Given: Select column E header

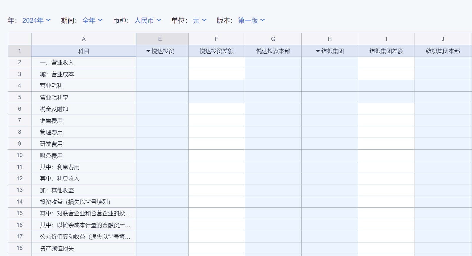Looking at the screenshot, I should click(160, 39).
